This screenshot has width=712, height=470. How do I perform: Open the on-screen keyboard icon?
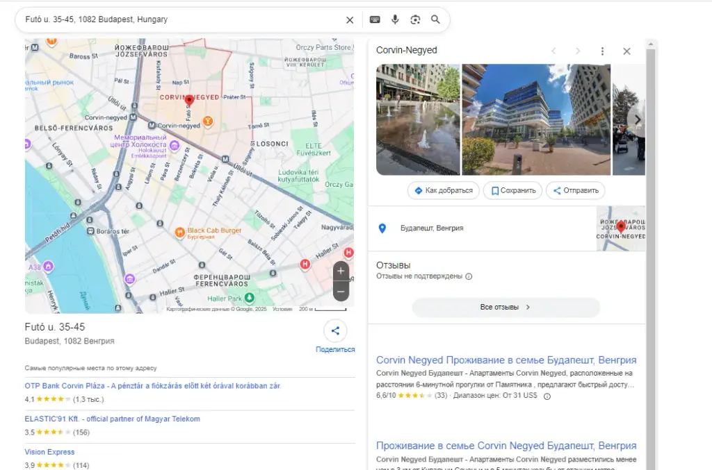click(375, 19)
